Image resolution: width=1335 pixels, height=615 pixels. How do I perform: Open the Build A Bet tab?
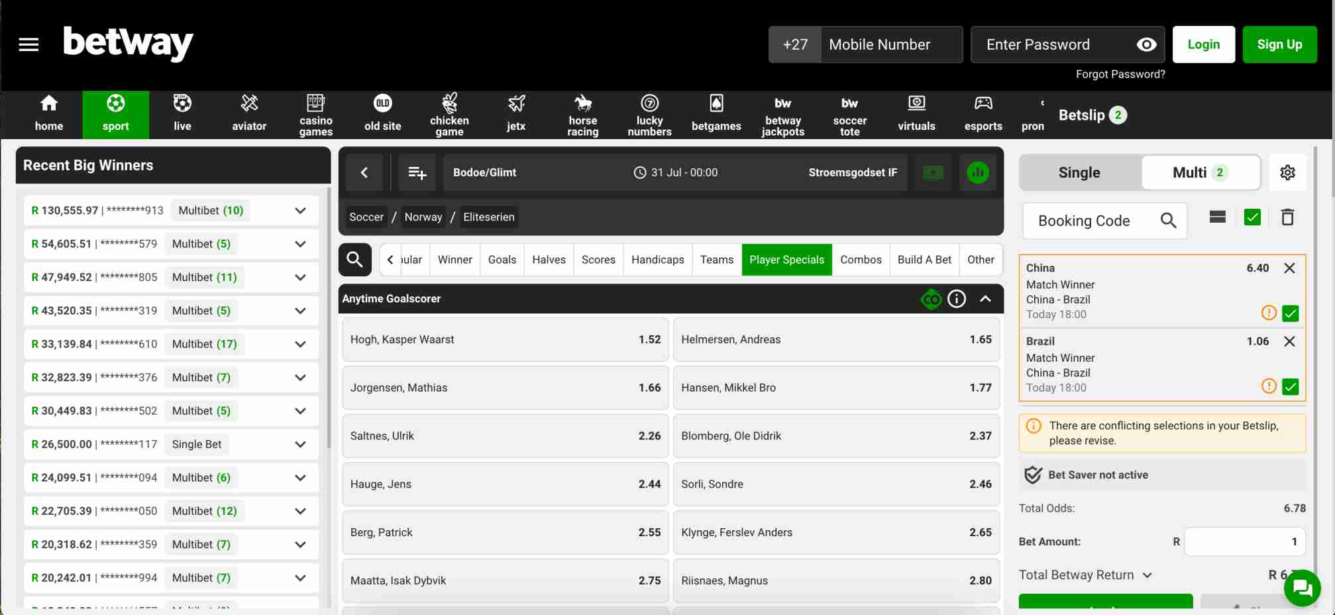tap(924, 260)
